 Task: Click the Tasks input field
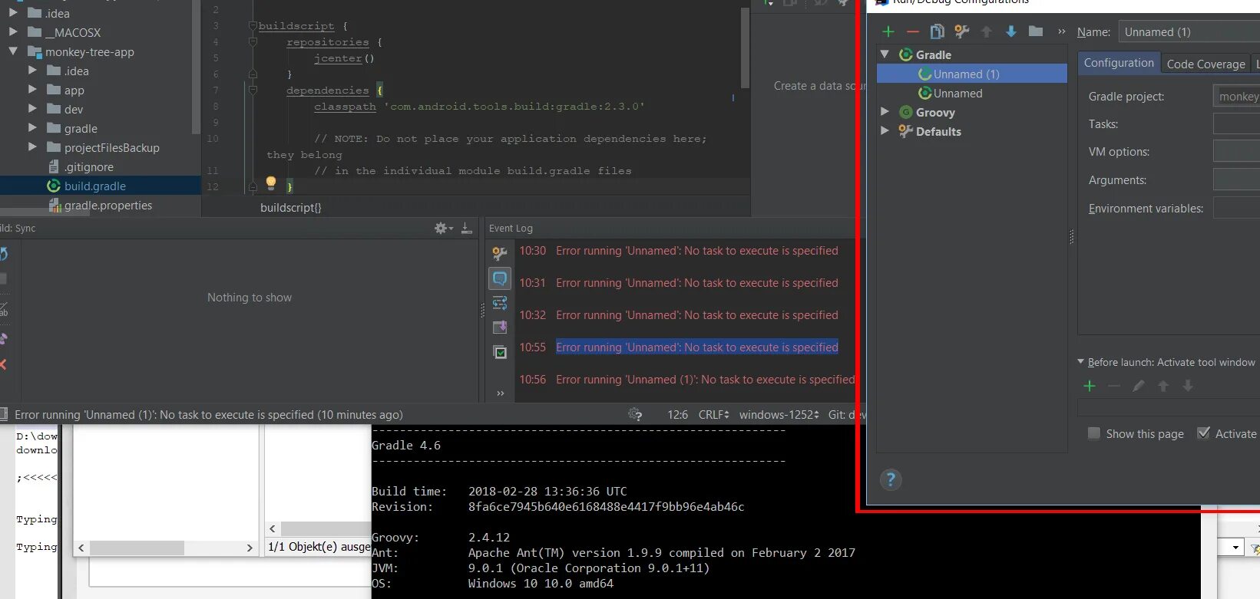pyautogui.click(x=1236, y=123)
